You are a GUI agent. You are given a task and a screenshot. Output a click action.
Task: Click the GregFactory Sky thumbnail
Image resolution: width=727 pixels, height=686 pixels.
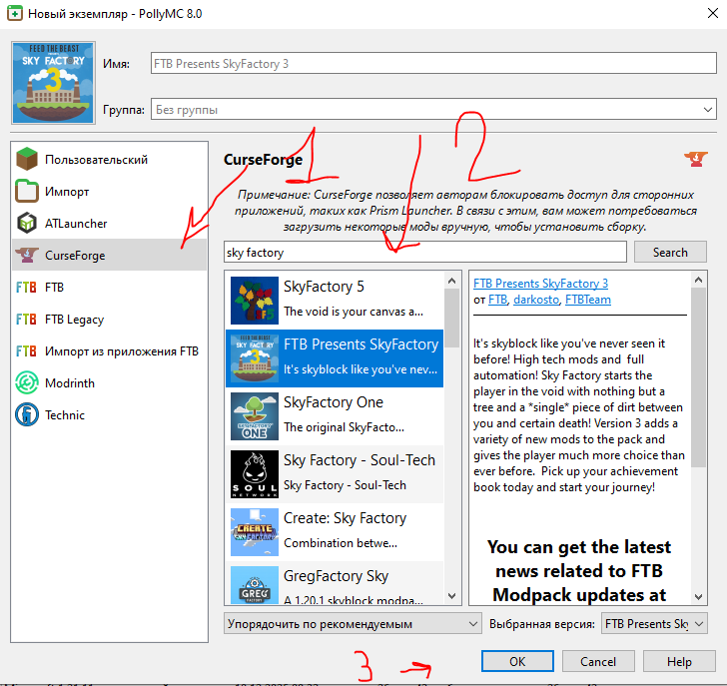click(255, 585)
